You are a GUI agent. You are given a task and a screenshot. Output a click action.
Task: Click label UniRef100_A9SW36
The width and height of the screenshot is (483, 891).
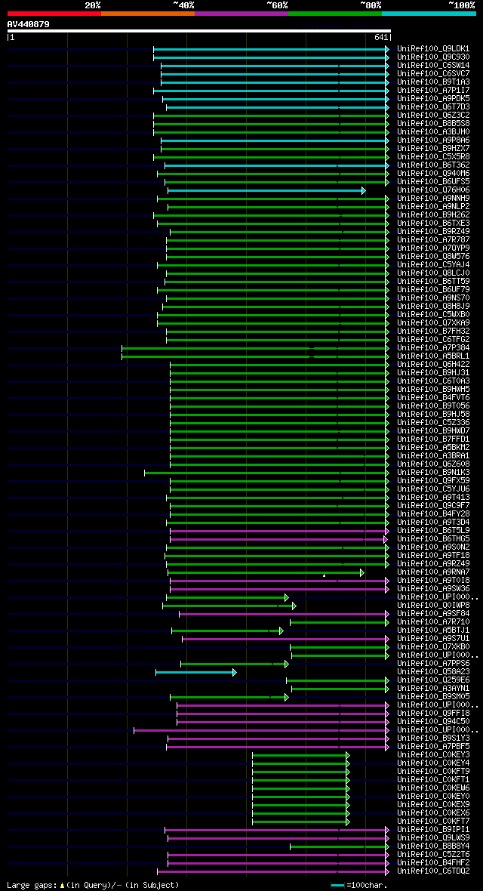coord(433,589)
